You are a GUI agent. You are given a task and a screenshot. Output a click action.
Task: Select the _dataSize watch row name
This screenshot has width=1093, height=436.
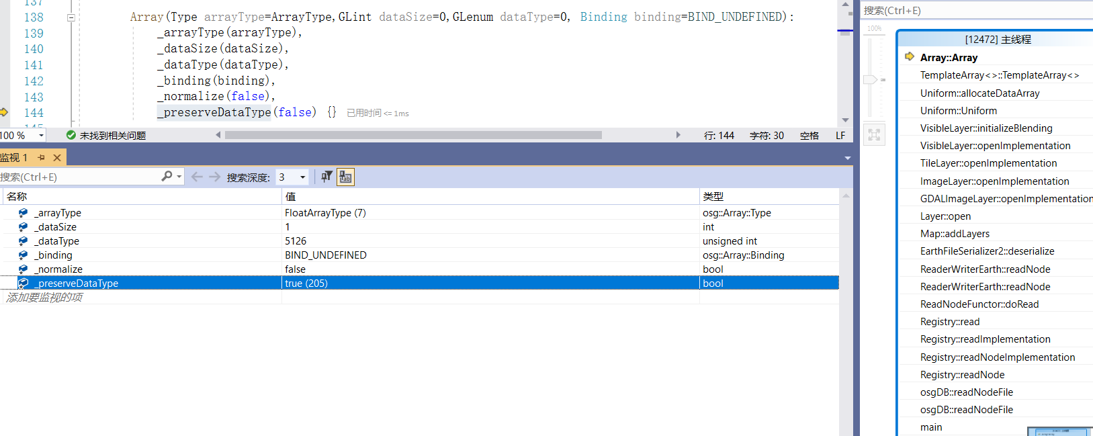(56, 227)
